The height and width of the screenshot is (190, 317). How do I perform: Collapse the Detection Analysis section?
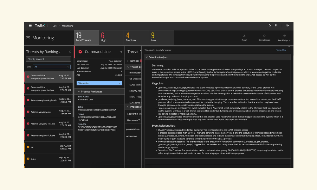[x=147, y=57]
